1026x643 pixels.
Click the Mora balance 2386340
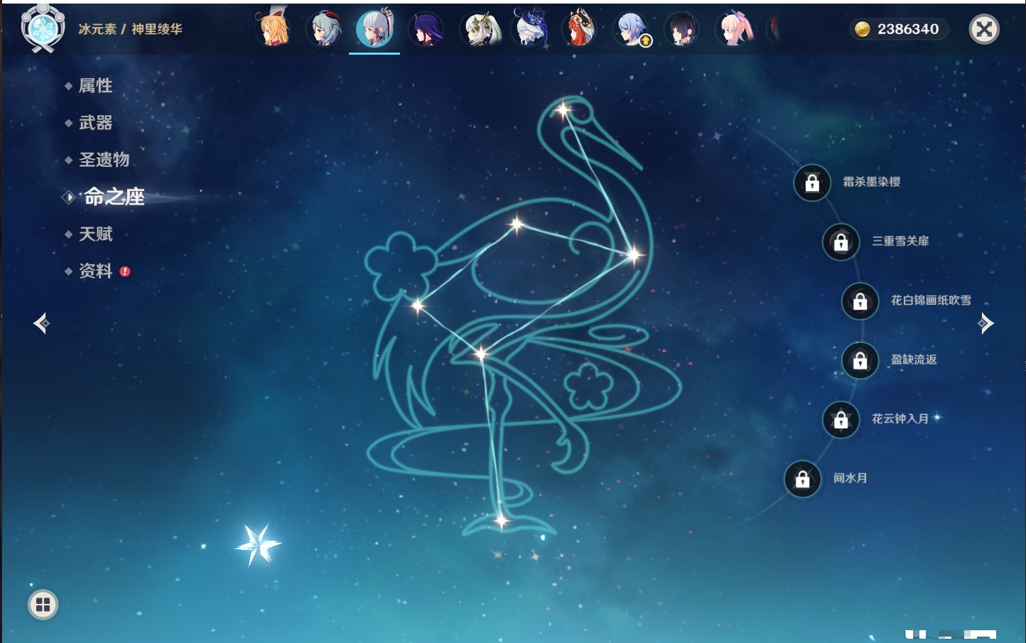(x=908, y=29)
